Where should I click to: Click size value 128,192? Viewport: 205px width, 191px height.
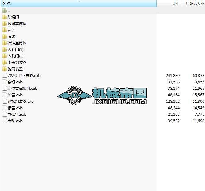(x=173, y=102)
